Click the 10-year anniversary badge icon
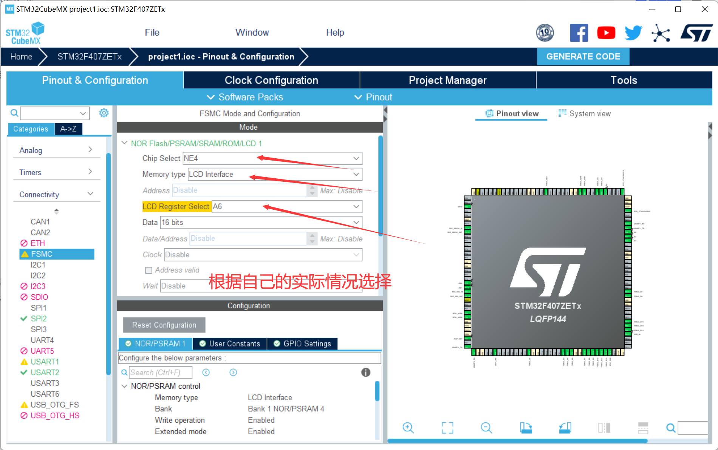 click(x=545, y=33)
